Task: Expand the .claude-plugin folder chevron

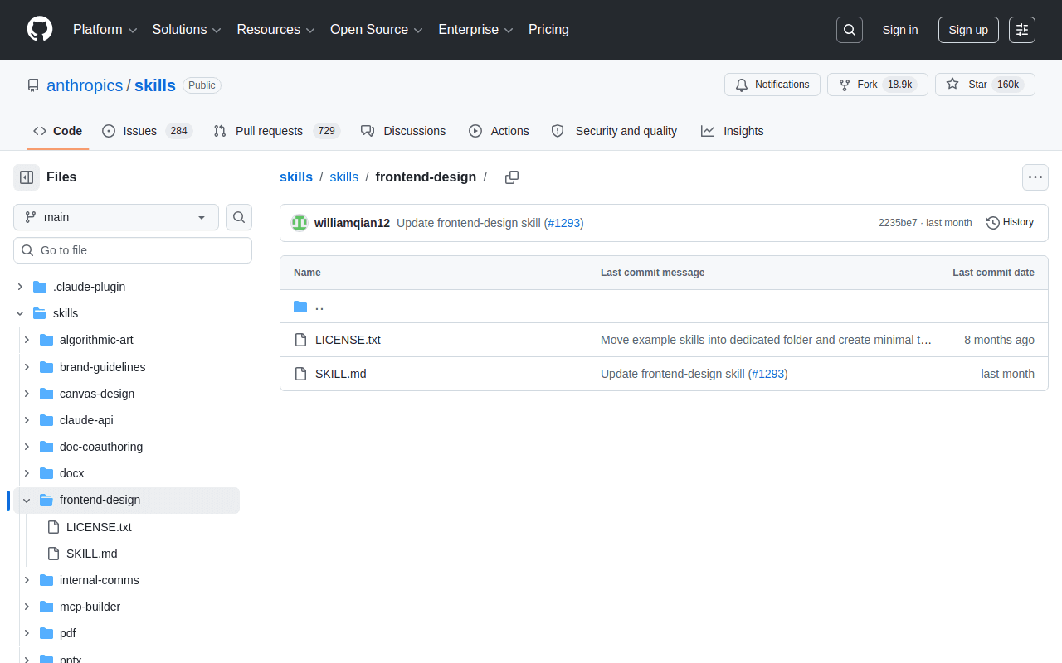Action: 20,287
